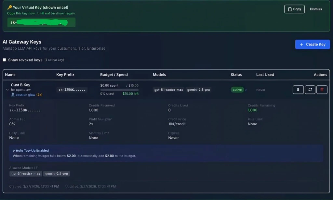The width and height of the screenshot is (333, 200).
Task: Click the refresh icon for Cust B Key
Action: point(310,90)
